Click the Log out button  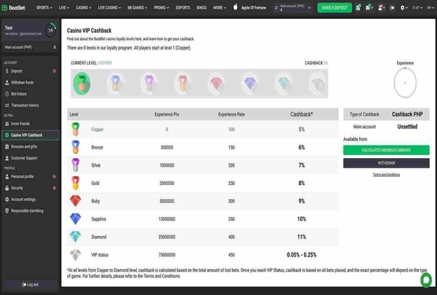point(30,285)
